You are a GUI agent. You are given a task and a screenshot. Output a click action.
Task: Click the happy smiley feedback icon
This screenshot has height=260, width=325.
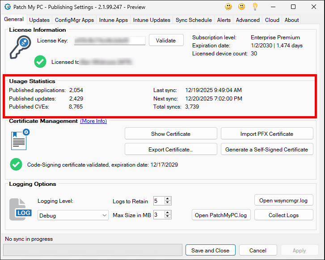coord(228,7)
